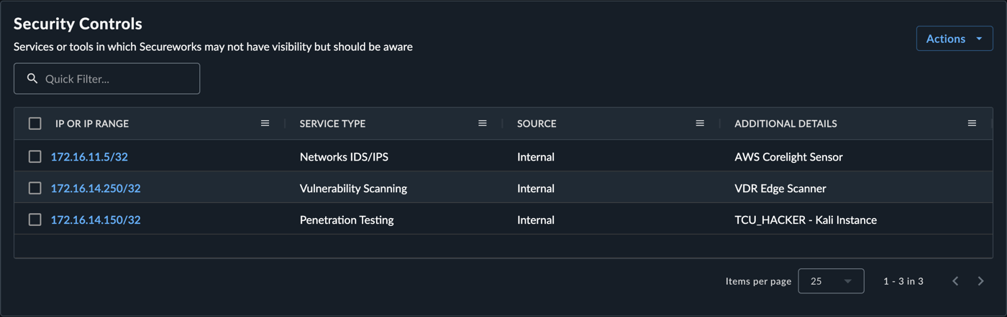Click the VDR Edge Scanner details cell
The image size is (1007, 317).
(780, 188)
